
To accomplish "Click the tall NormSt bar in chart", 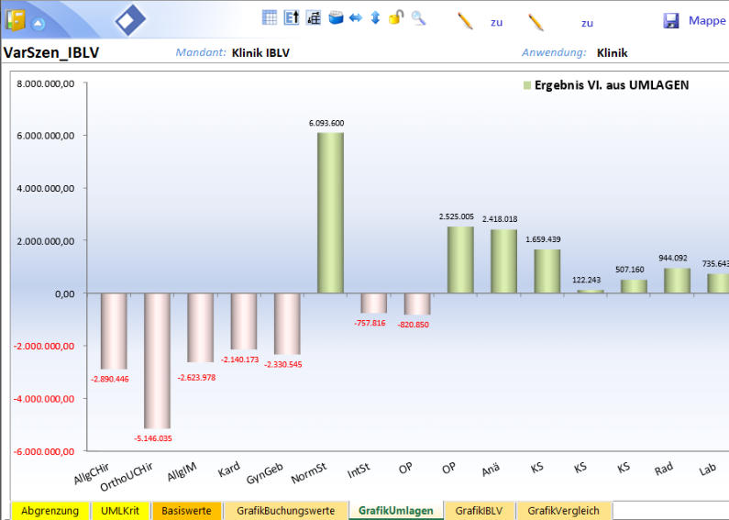I will coord(330,211).
